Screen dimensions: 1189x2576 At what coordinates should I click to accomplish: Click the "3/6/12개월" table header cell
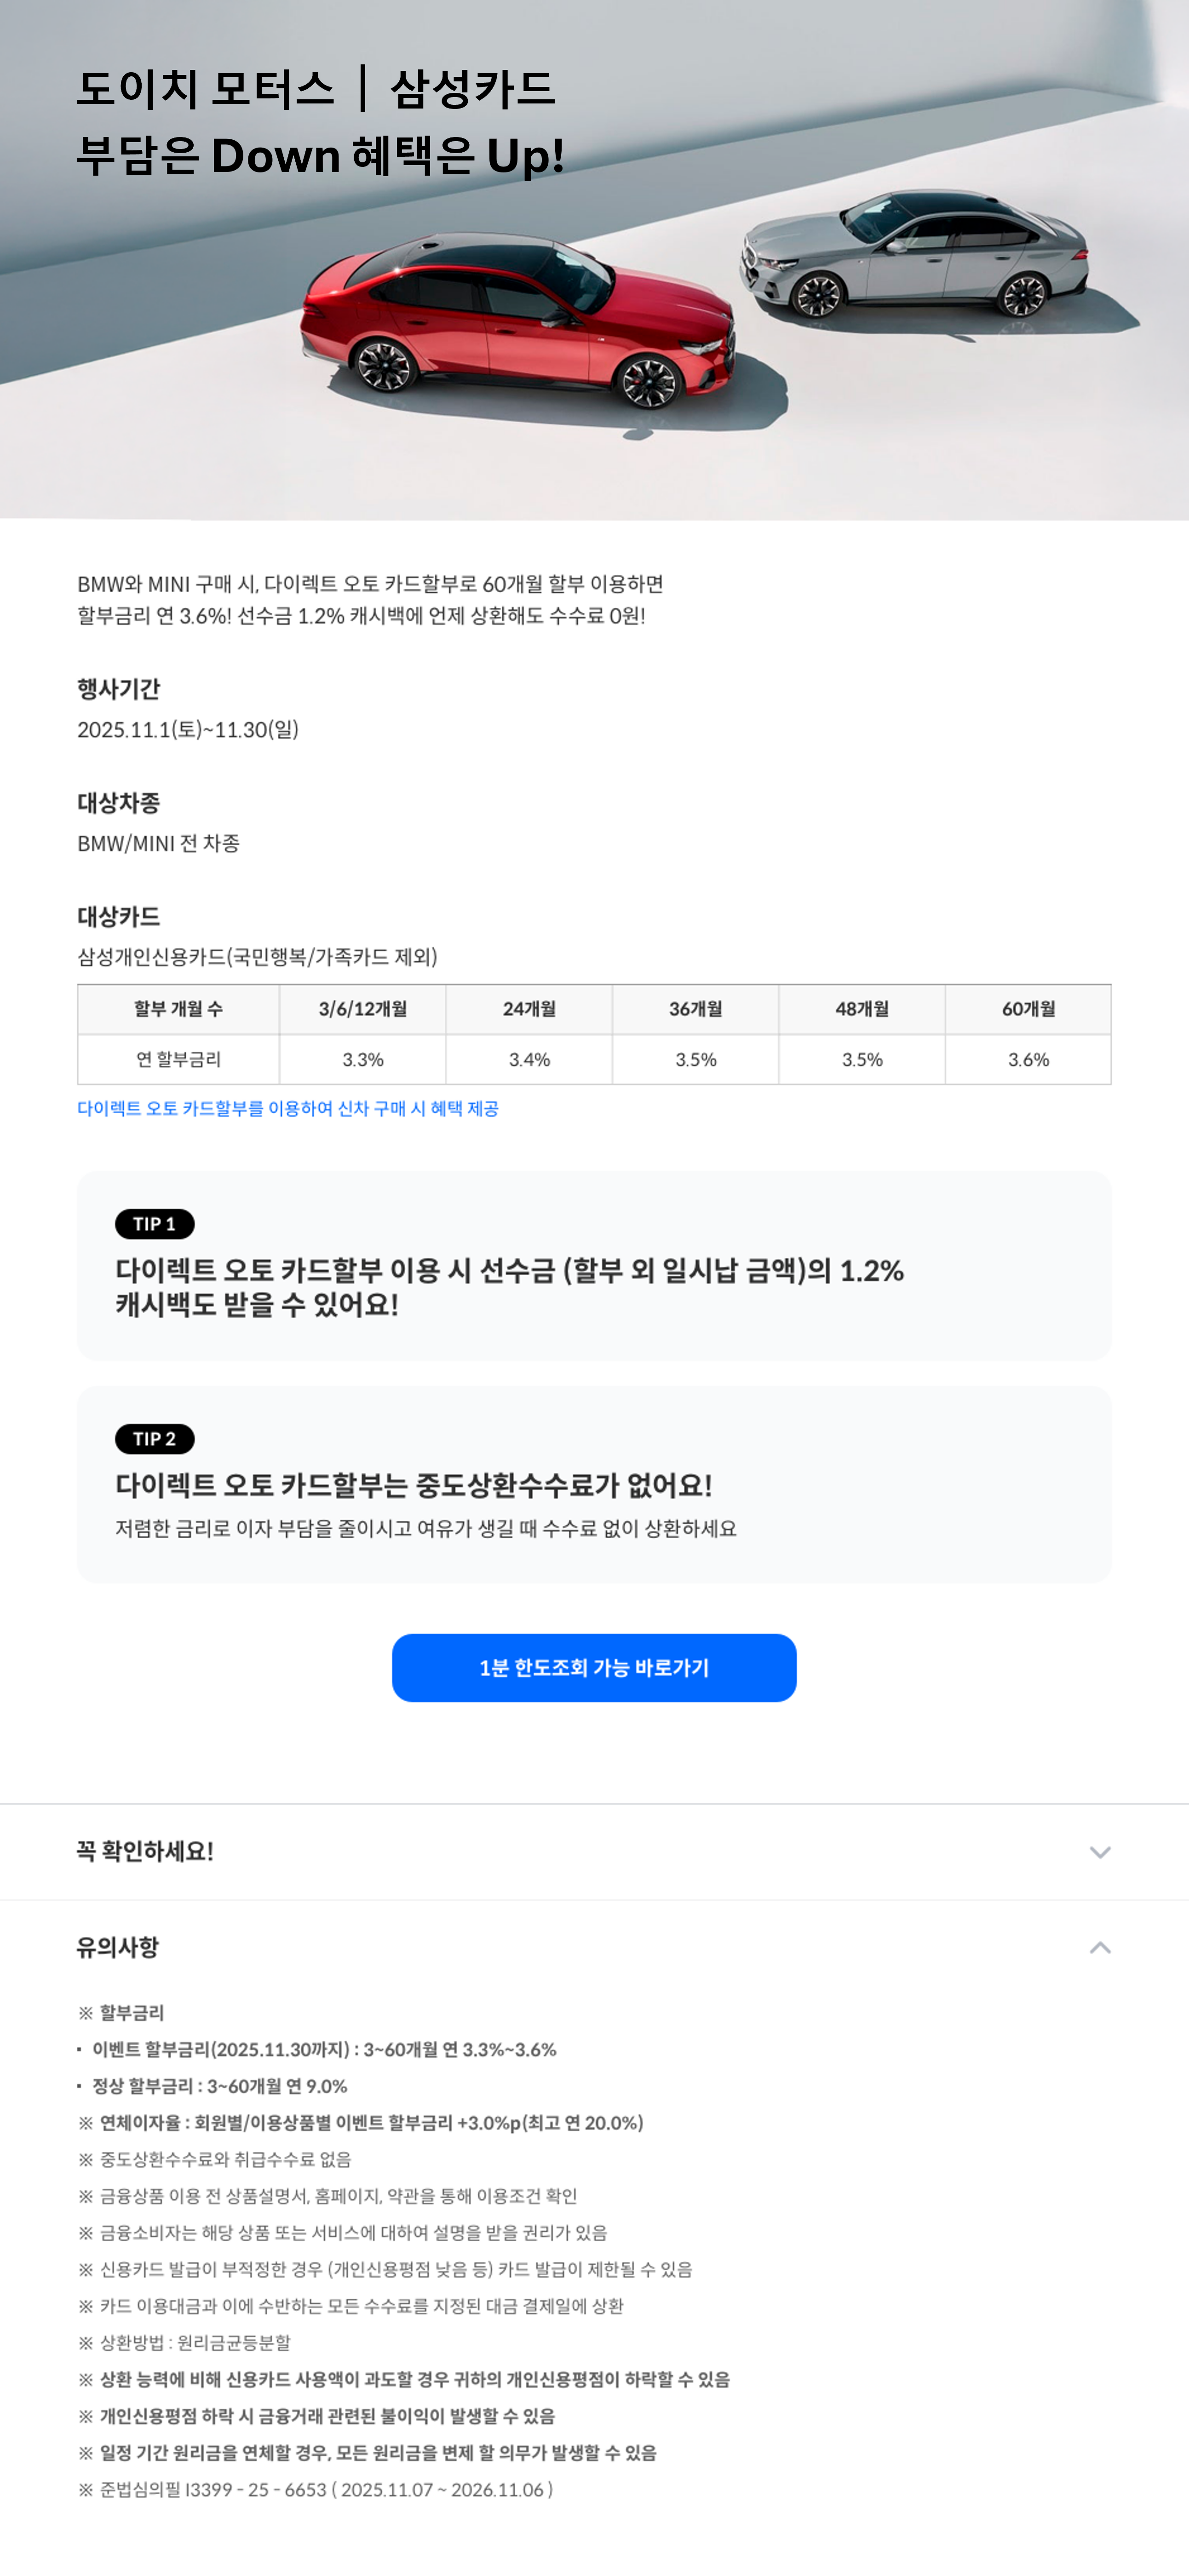pyautogui.click(x=363, y=1009)
